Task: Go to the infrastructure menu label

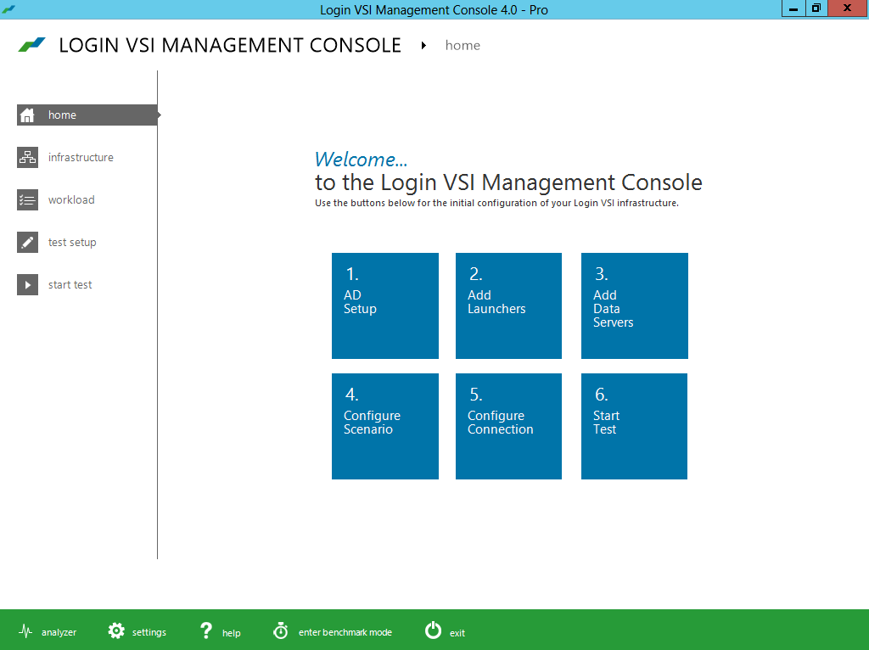Action: coord(81,158)
